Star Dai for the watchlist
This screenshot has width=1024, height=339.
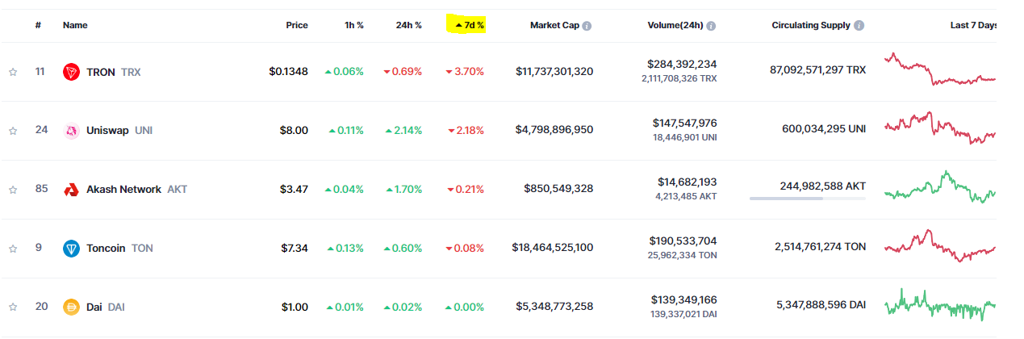point(13,308)
